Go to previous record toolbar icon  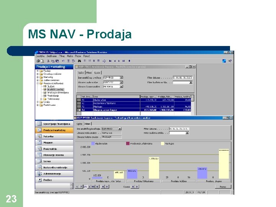115,61
